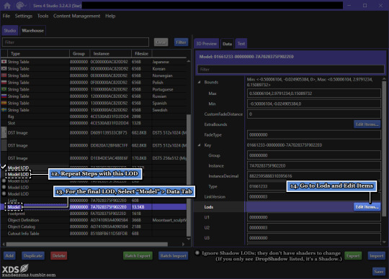This screenshot has width=389, height=279.
Task: Click the Duplicate button
Action: click(33, 256)
